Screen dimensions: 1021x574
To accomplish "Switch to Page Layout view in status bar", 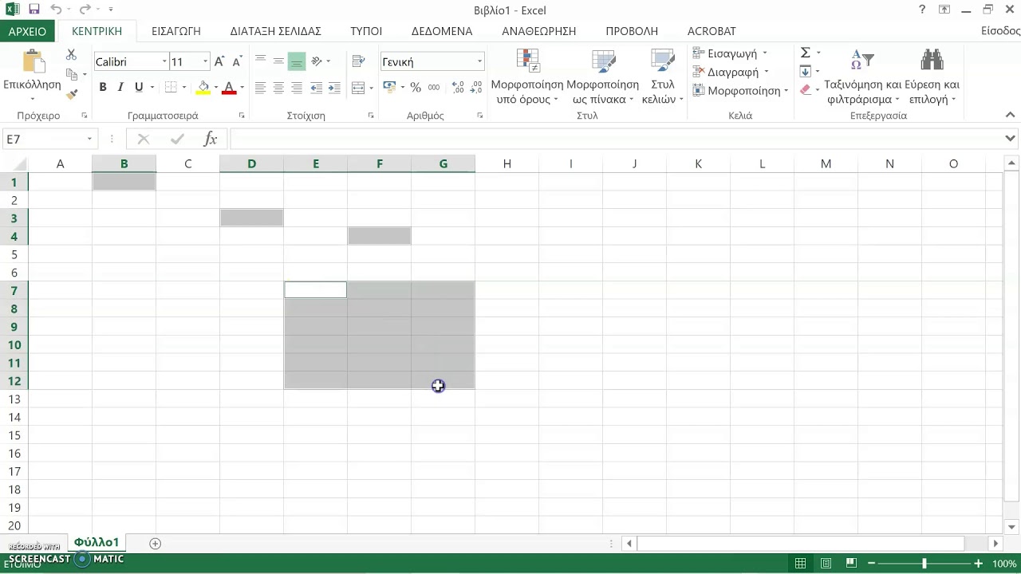I will pyautogui.click(x=826, y=564).
